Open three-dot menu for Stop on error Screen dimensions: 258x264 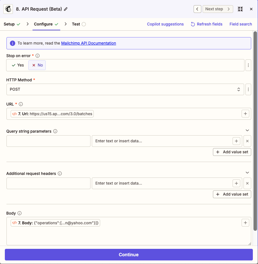pyautogui.click(x=248, y=65)
